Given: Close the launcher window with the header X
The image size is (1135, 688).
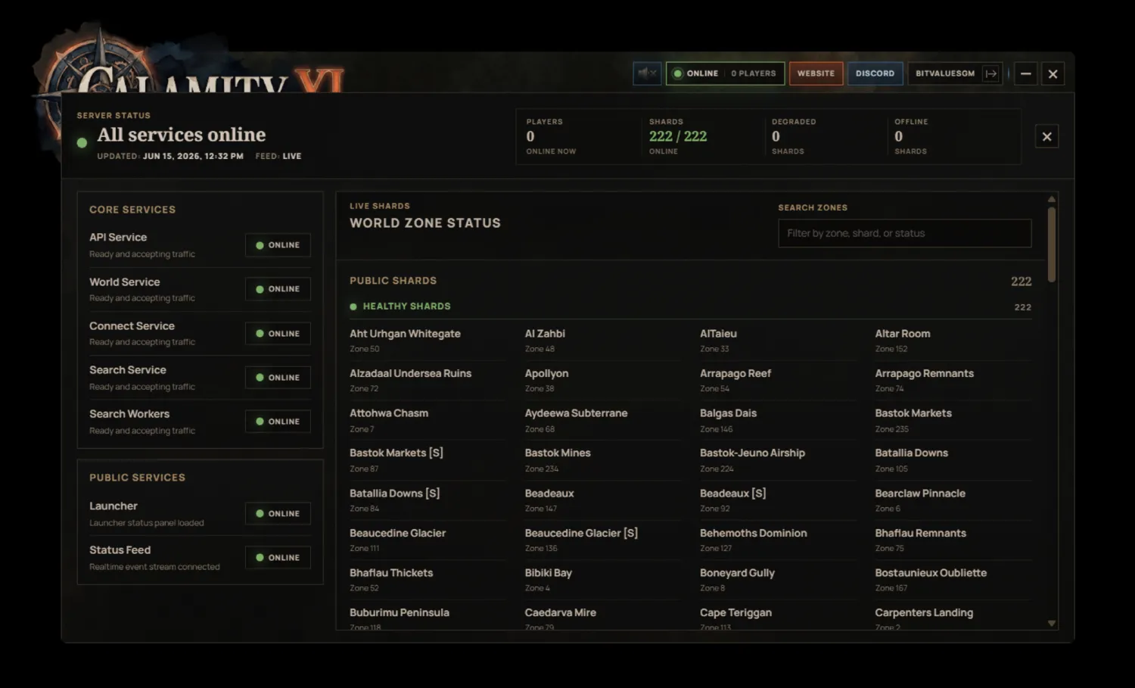Looking at the screenshot, I should click(1053, 73).
